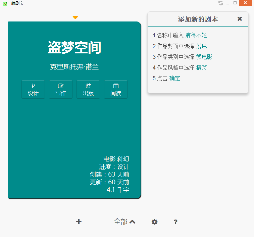Click the 微电影 highlighted text
The height and width of the screenshot is (237, 254).
[204, 57]
